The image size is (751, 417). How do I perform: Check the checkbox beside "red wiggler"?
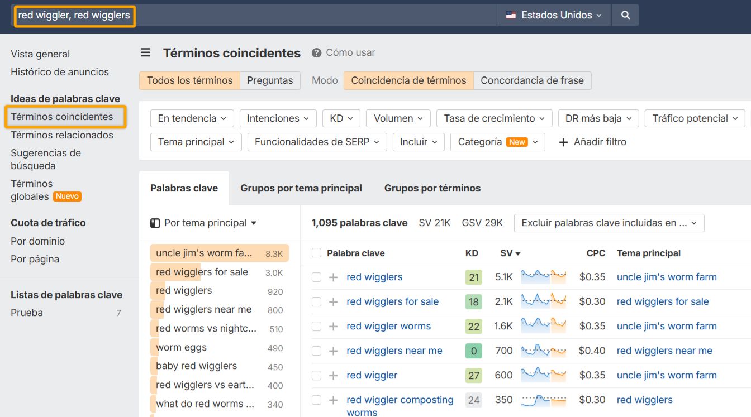coord(316,375)
